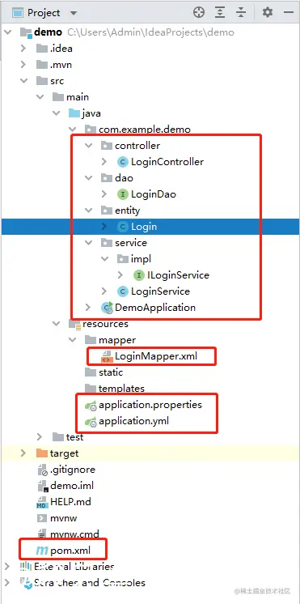The width and height of the screenshot is (300, 604).
Task: Select the HELP.md file name
Action: tap(71, 502)
